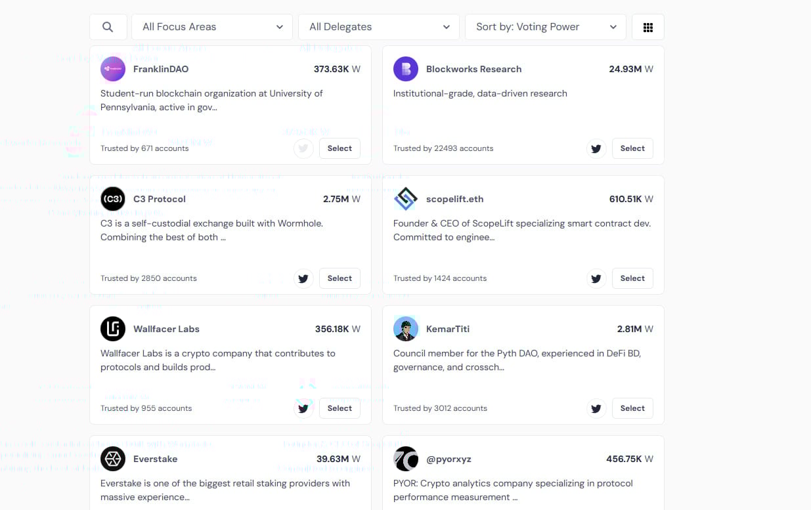Open the C3 Protocol name link

pos(160,199)
